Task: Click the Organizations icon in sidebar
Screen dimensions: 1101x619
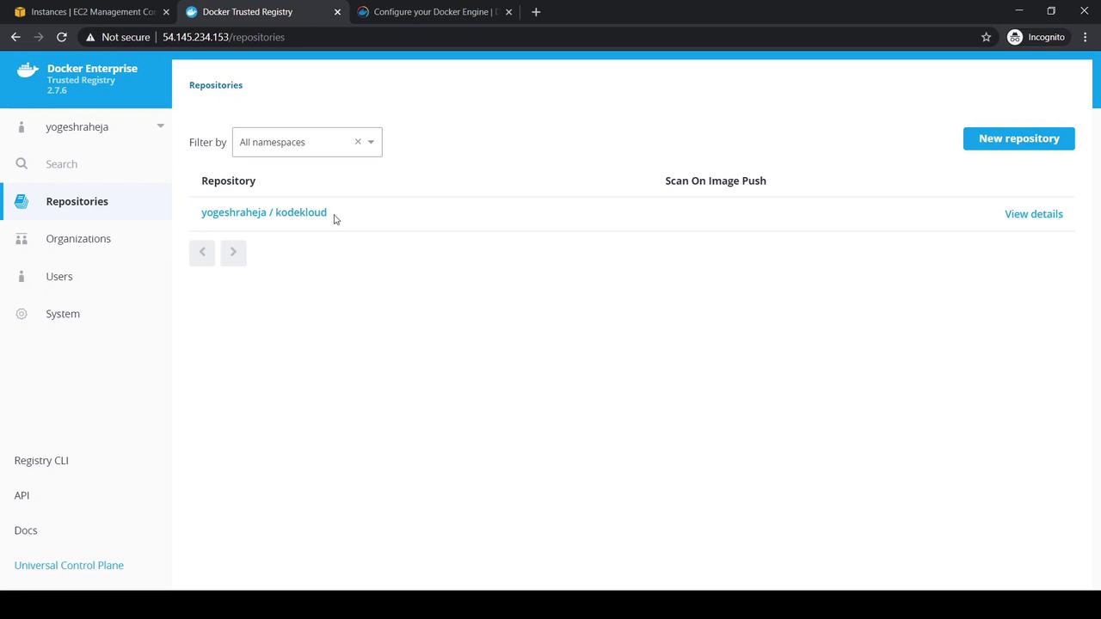Action: (22, 239)
